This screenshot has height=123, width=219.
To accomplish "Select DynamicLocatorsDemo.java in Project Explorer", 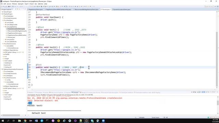I will click(16, 29).
